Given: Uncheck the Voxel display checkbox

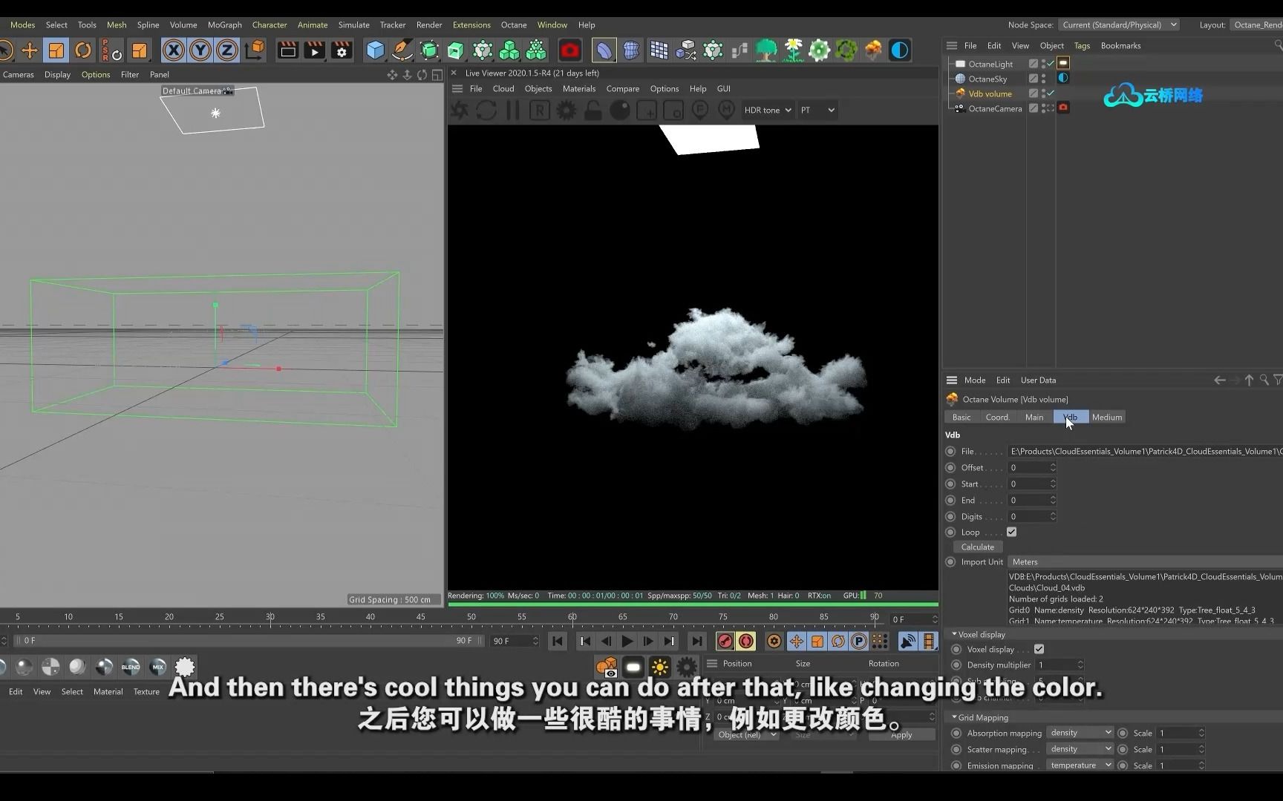Looking at the screenshot, I should pyautogui.click(x=1039, y=649).
